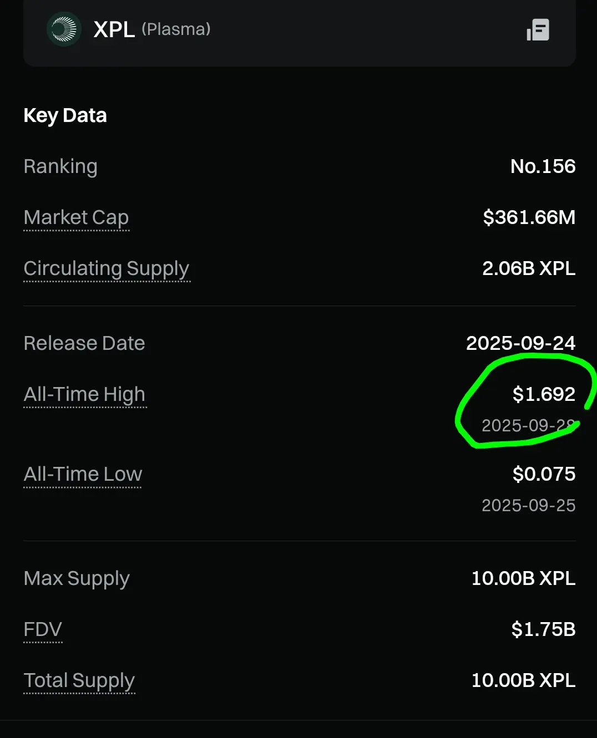The image size is (597, 738).
Task: Select the Max Supply label
Action: (x=77, y=578)
